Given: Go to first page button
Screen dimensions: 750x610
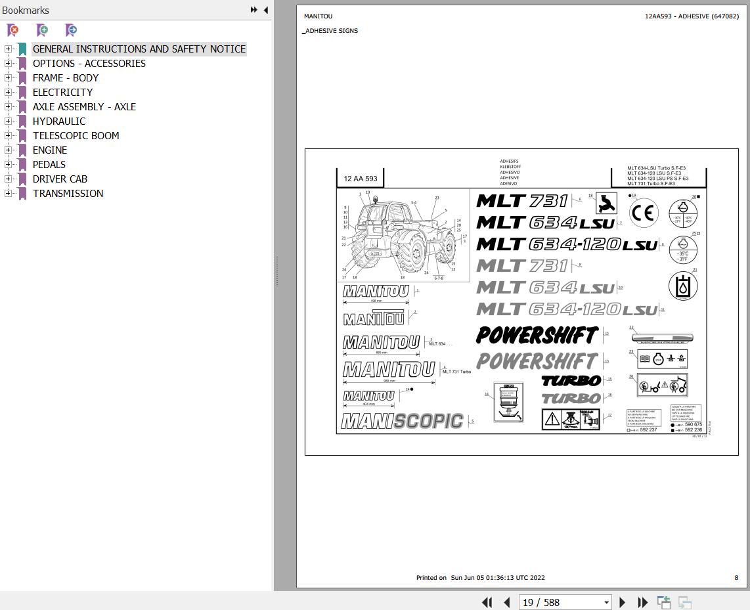Looking at the screenshot, I should tap(487, 602).
